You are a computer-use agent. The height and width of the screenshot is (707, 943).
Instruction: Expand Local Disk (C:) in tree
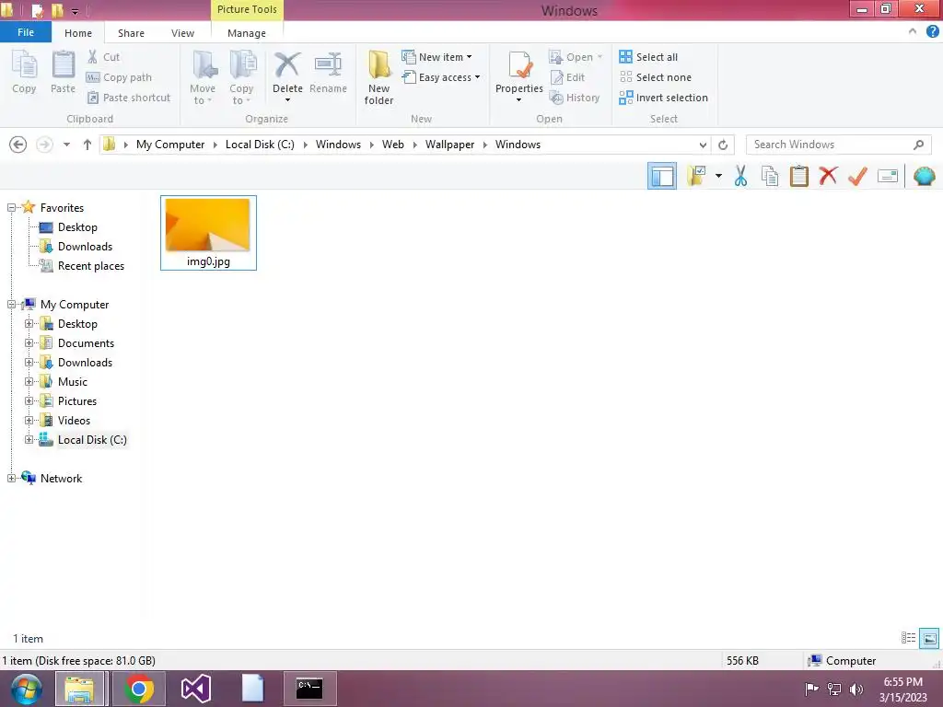click(29, 439)
